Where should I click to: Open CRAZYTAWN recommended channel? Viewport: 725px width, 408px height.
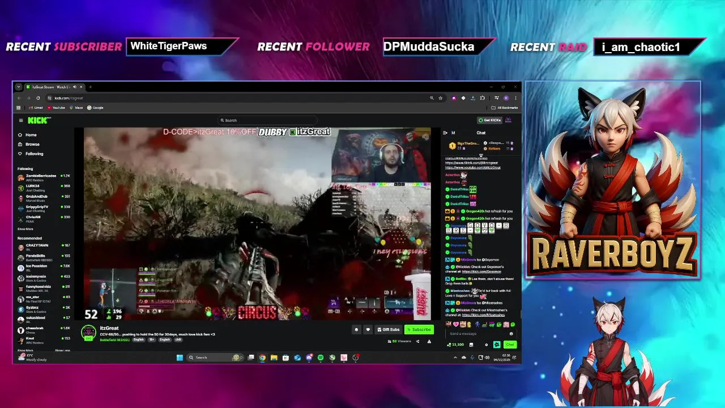pos(44,246)
